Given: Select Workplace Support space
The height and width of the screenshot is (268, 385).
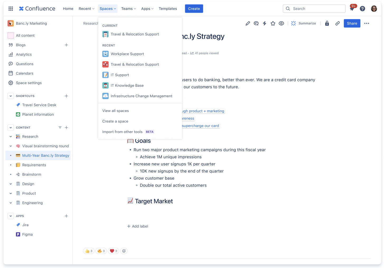Looking at the screenshot, I should [140, 54].
